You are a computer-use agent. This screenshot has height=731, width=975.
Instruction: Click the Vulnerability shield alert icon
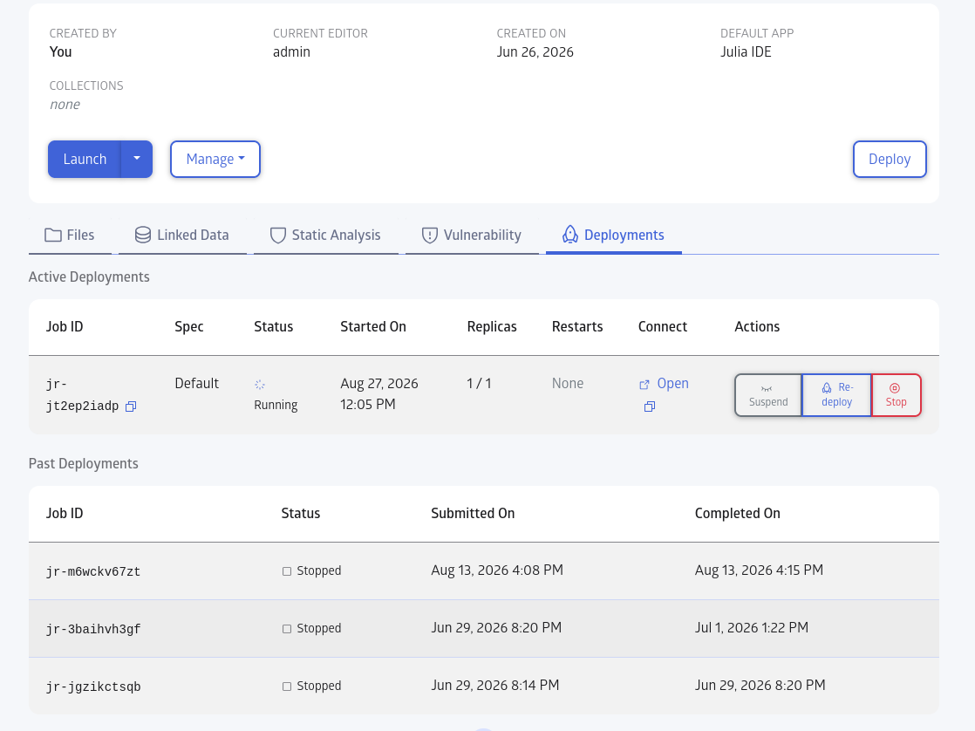tap(430, 236)
